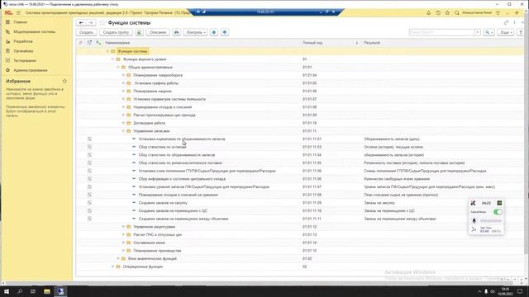
Task: Click the Создать button
Action: tap(86, 32)
